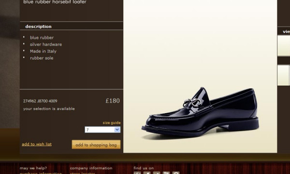
Task: Click the 'company information' footer heading
Action: [x=91, y=168]
